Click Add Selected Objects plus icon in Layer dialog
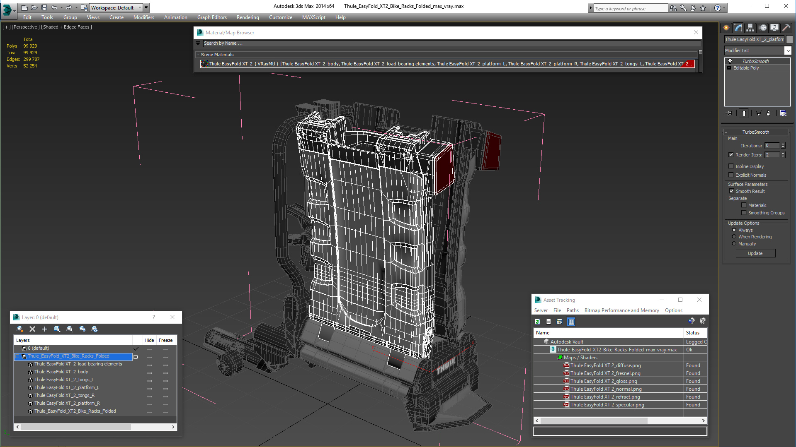The image size is (796, 447). [45, 329]
